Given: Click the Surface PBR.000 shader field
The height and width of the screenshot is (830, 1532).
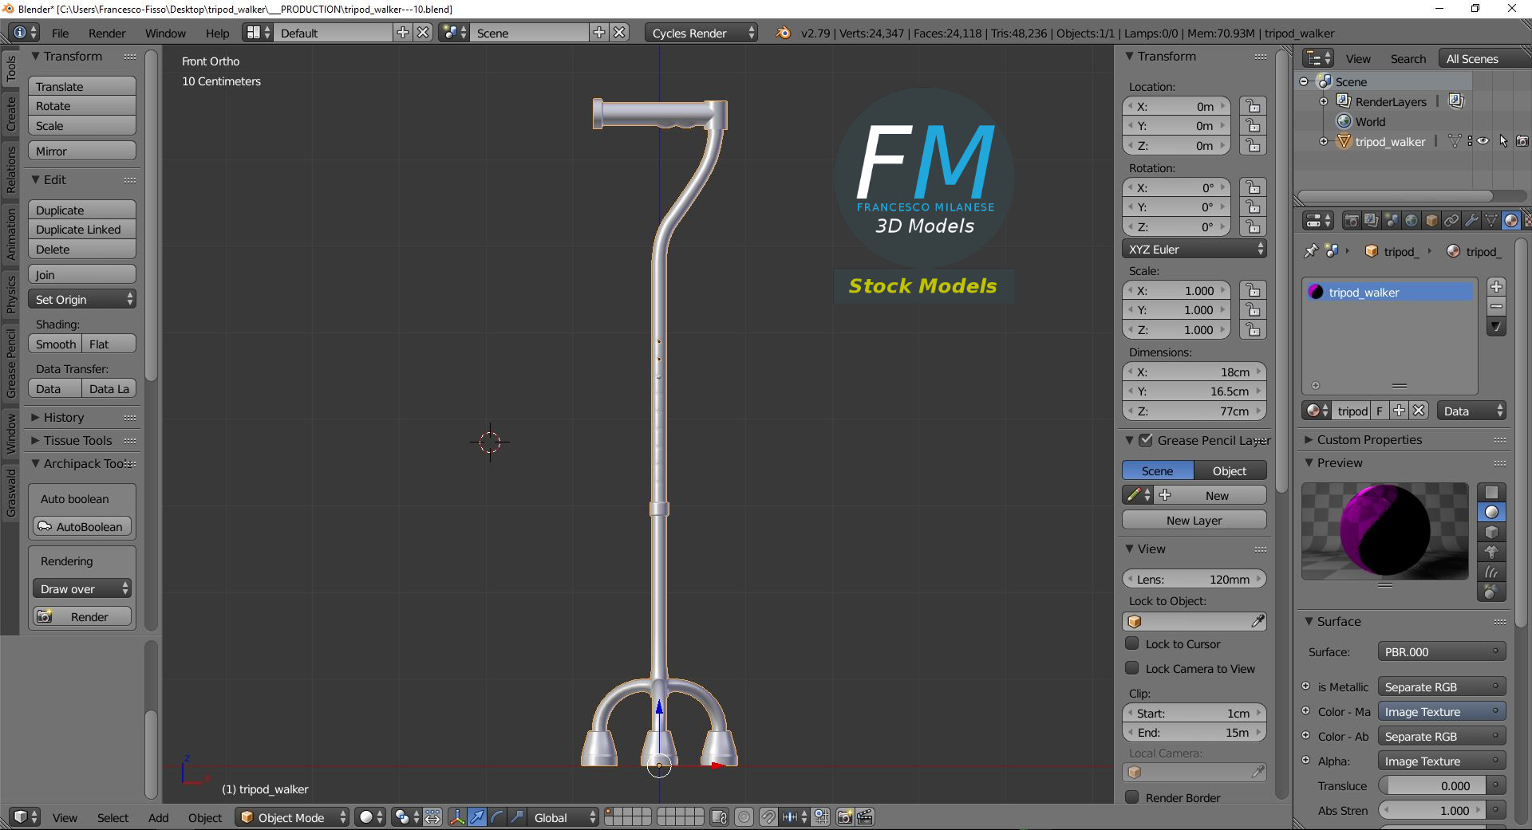Looking at the screenshot, I should [x=1442, y=651].
